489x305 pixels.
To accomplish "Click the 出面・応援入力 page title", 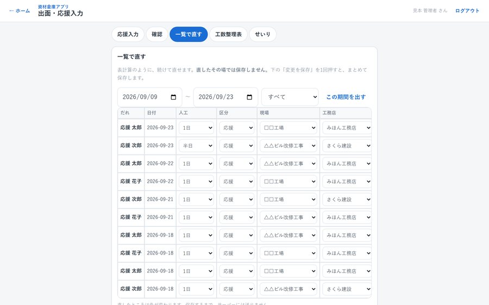I will [x=61, y=14].
